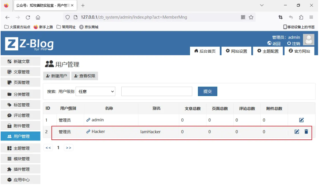
Task: Click the browser forward arrow
Action: [18, 17]
